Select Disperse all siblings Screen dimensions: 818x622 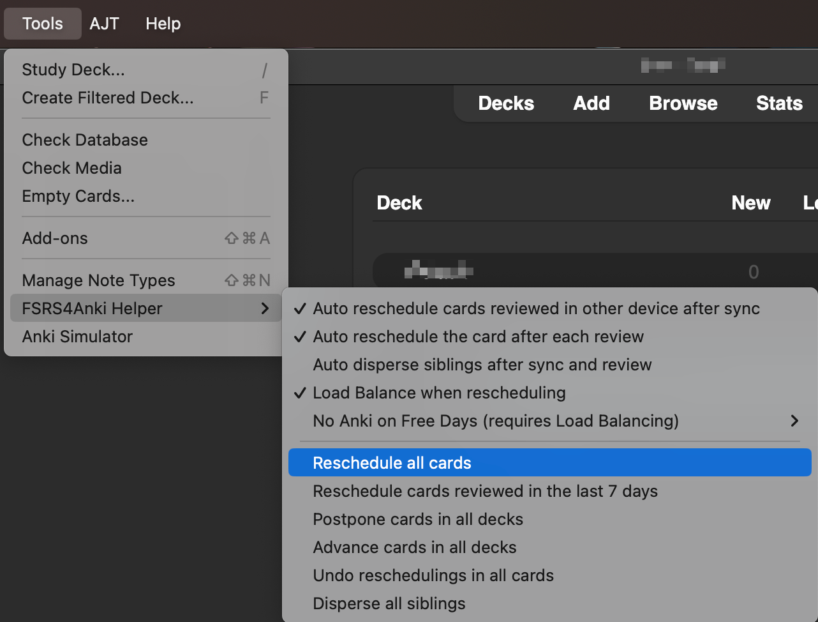[x=389, y=603]
